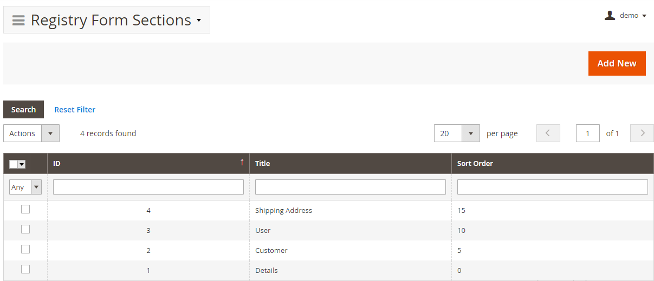Tick the checkbox for Shipping Address row
Image resolution: width=654 pixels, height=281 pixels.
[25, 210]
